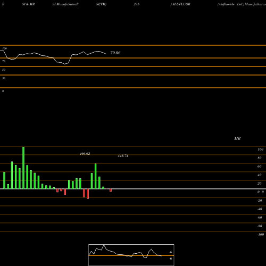The image size is (266, 266).
Task: Select the ALUFLUOR symbol text in header
Action: tap(181, 4)
